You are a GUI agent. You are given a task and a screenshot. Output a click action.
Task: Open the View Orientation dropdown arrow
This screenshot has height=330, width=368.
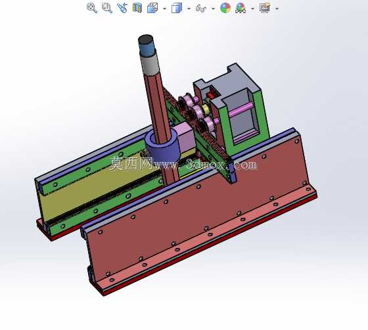[x=164, y=9]
